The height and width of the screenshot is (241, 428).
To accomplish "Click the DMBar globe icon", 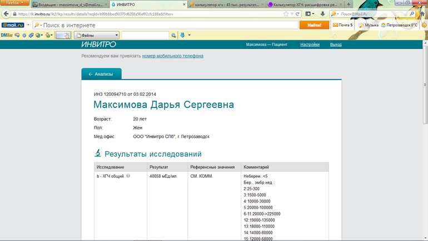I will coord(38,35).
